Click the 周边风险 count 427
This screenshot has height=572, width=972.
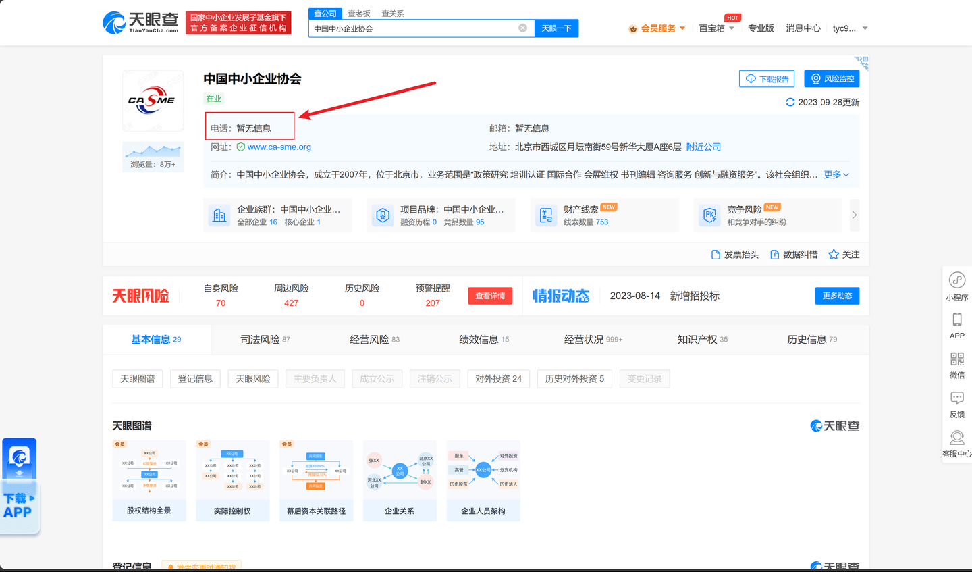292,303
